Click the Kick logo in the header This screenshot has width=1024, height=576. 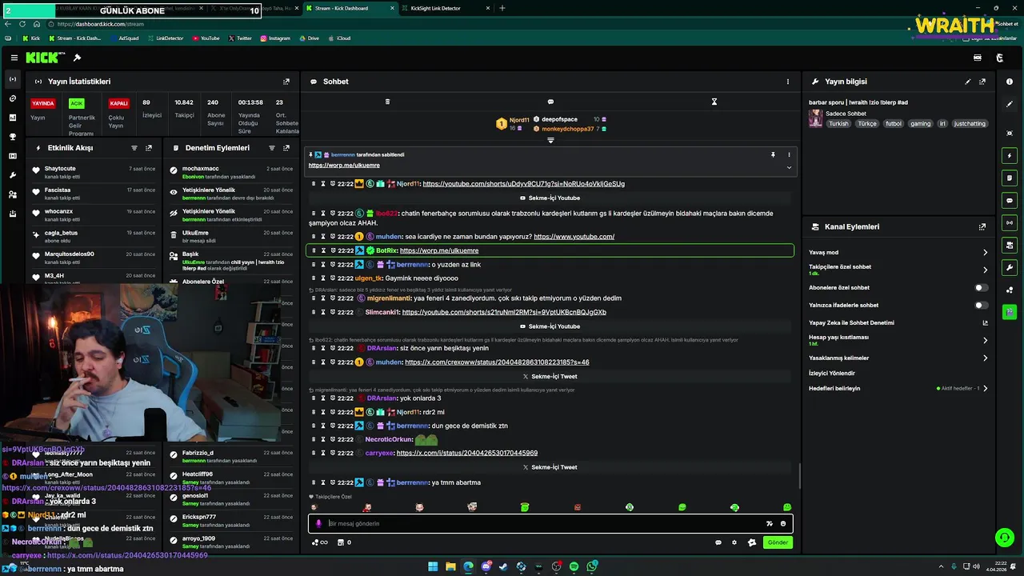[x=45, y=58]
